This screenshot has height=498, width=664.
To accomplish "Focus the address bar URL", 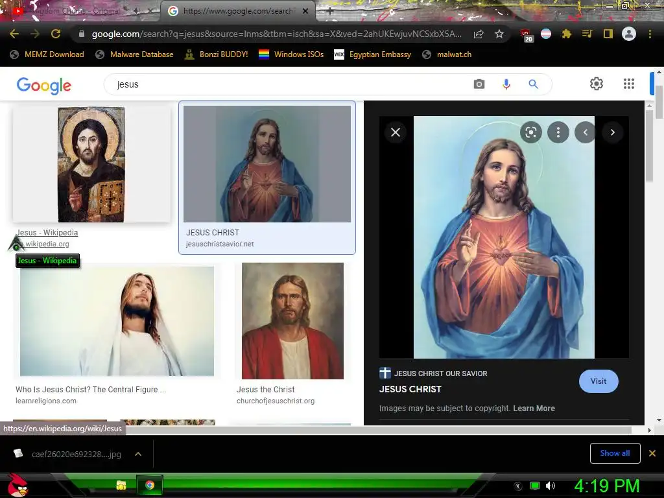I will (x=276, y=34).
